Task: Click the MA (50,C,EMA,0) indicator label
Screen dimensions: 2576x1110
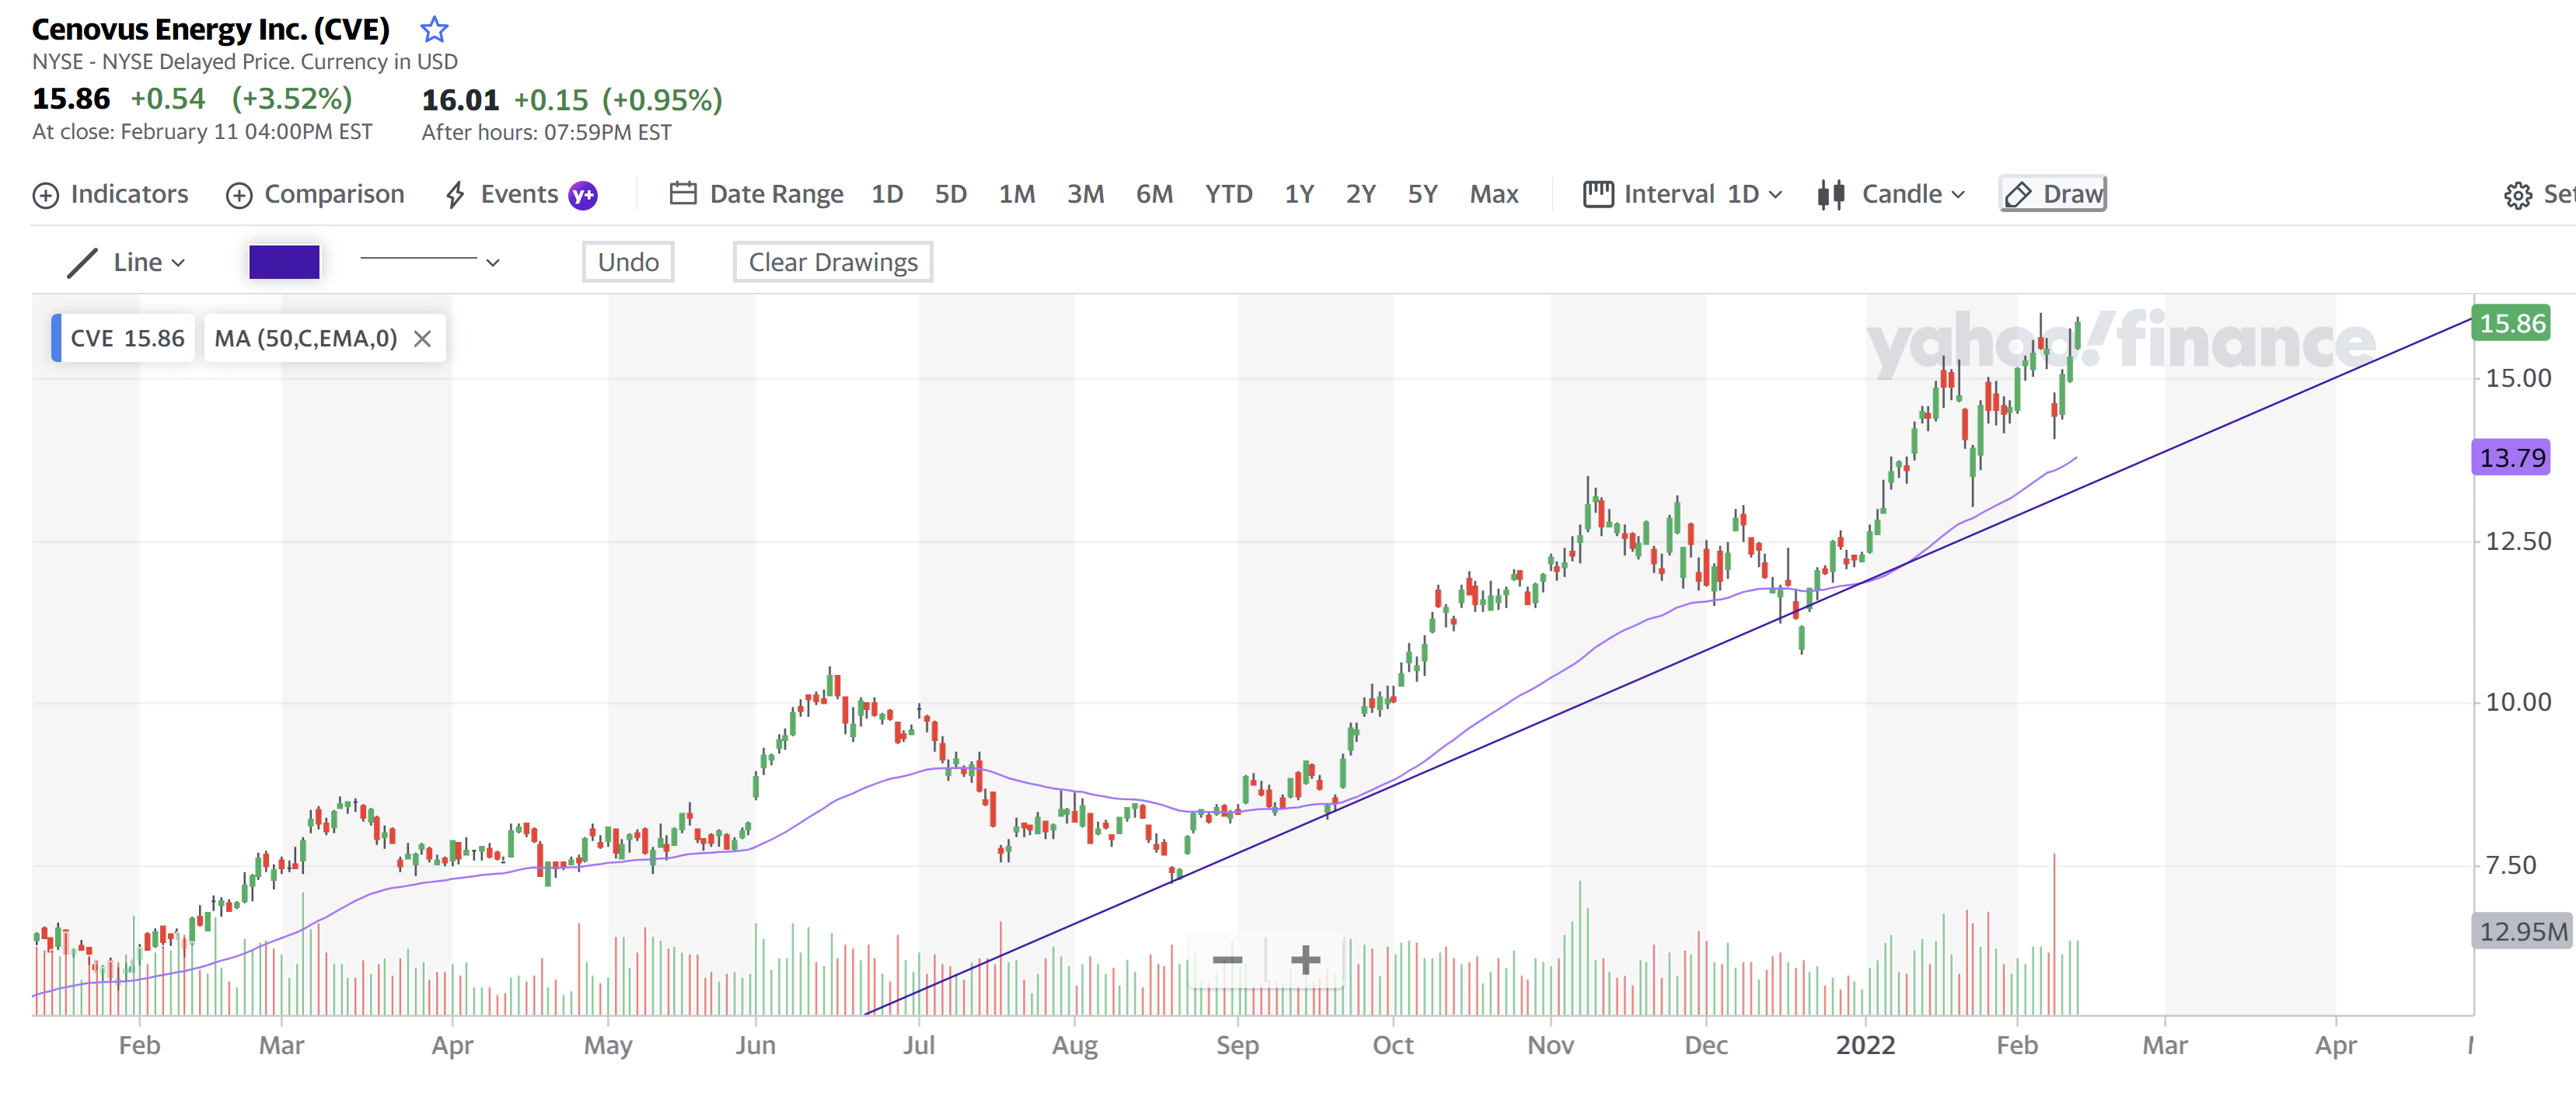Action: 306,339
